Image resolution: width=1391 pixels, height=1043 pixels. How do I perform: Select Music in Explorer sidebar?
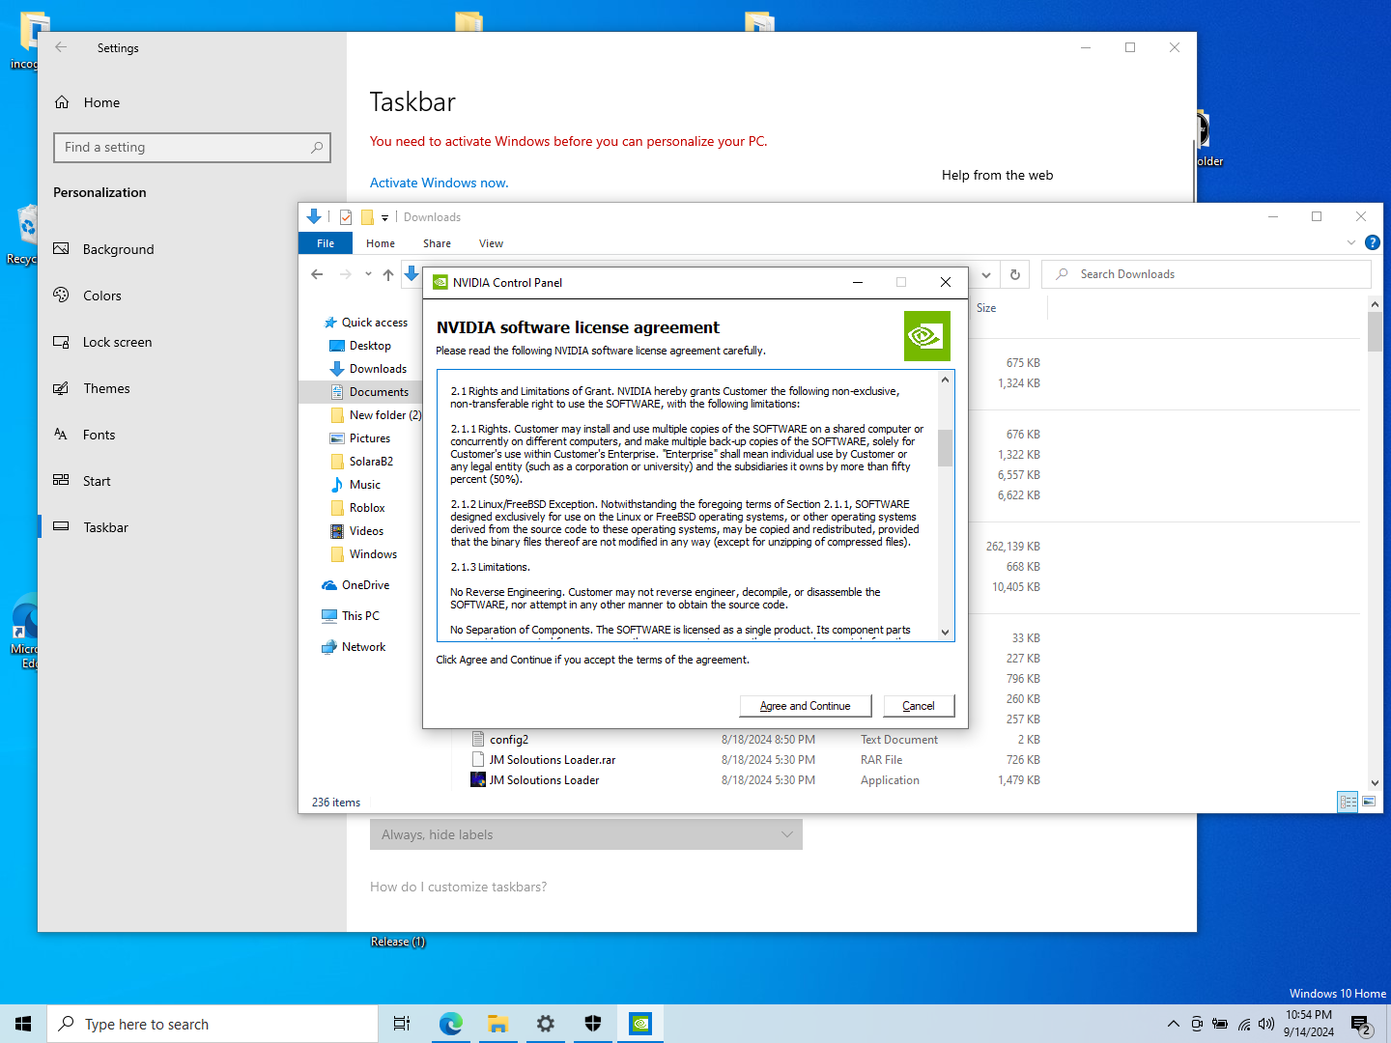click(365, 485)
